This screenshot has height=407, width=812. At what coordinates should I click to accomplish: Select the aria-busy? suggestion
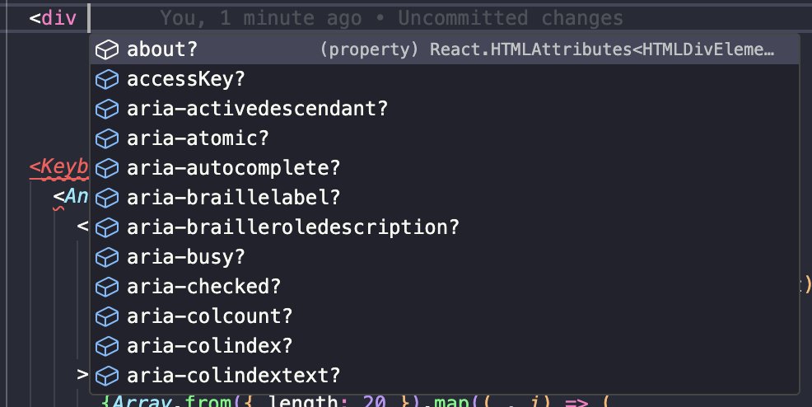pos(445,257)
